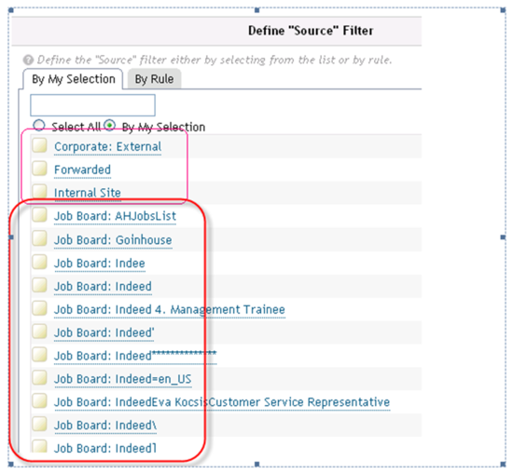
Task: Tick the Job Board: Goinhouse checkbox
Action: (x=40, y=238)
